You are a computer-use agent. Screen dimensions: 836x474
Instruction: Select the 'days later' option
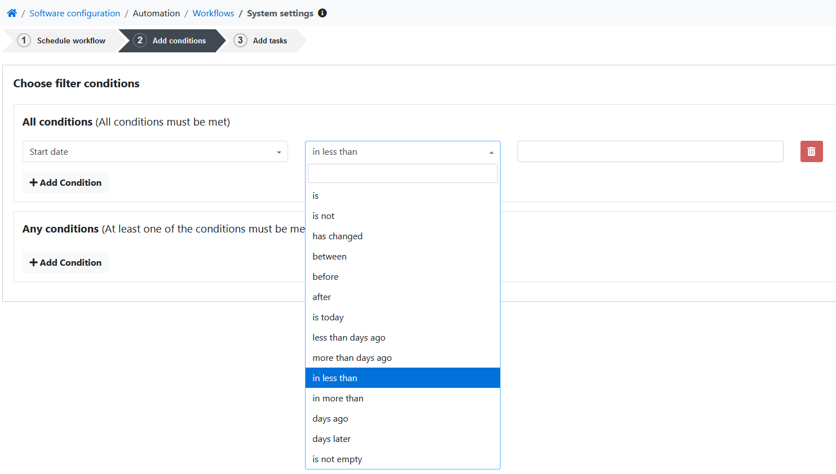click(x=402, y=439)
